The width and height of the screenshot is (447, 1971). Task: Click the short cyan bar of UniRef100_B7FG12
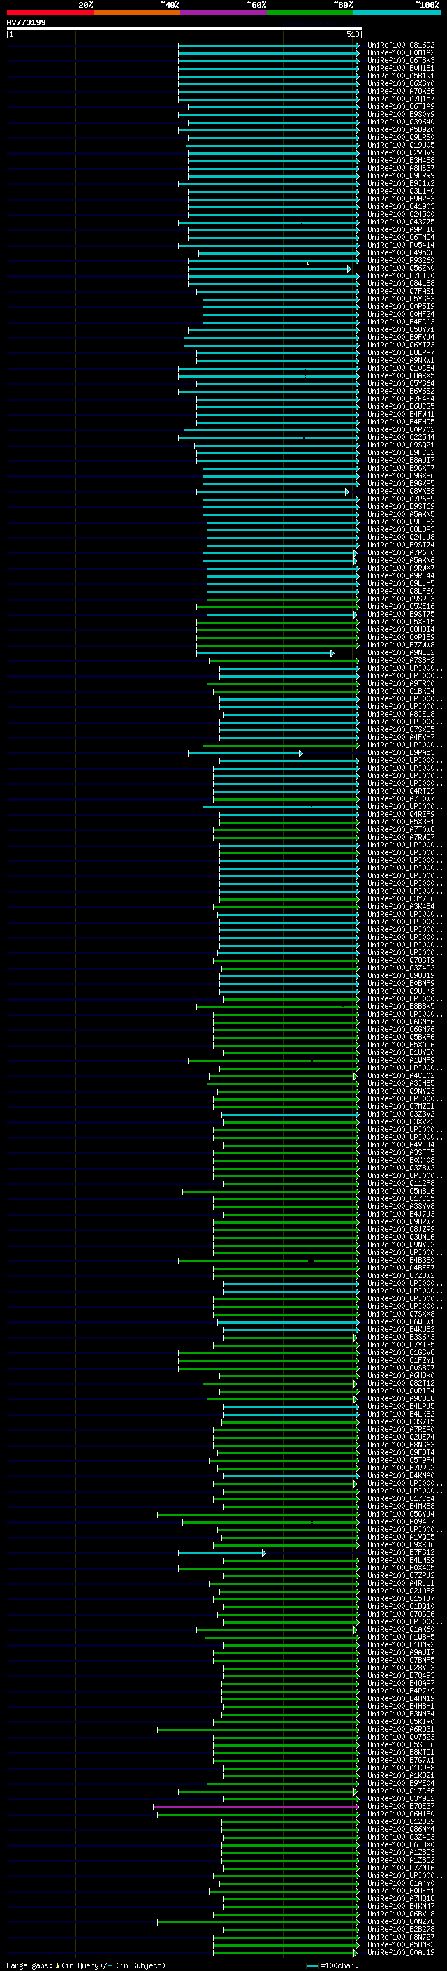click(221, 1552)
